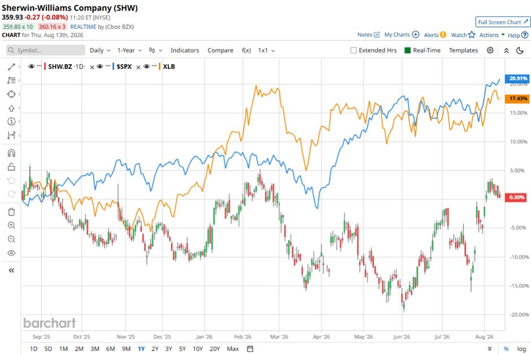
Task: Open SHW.BZ series options dots
Action: tap(40, 65)
